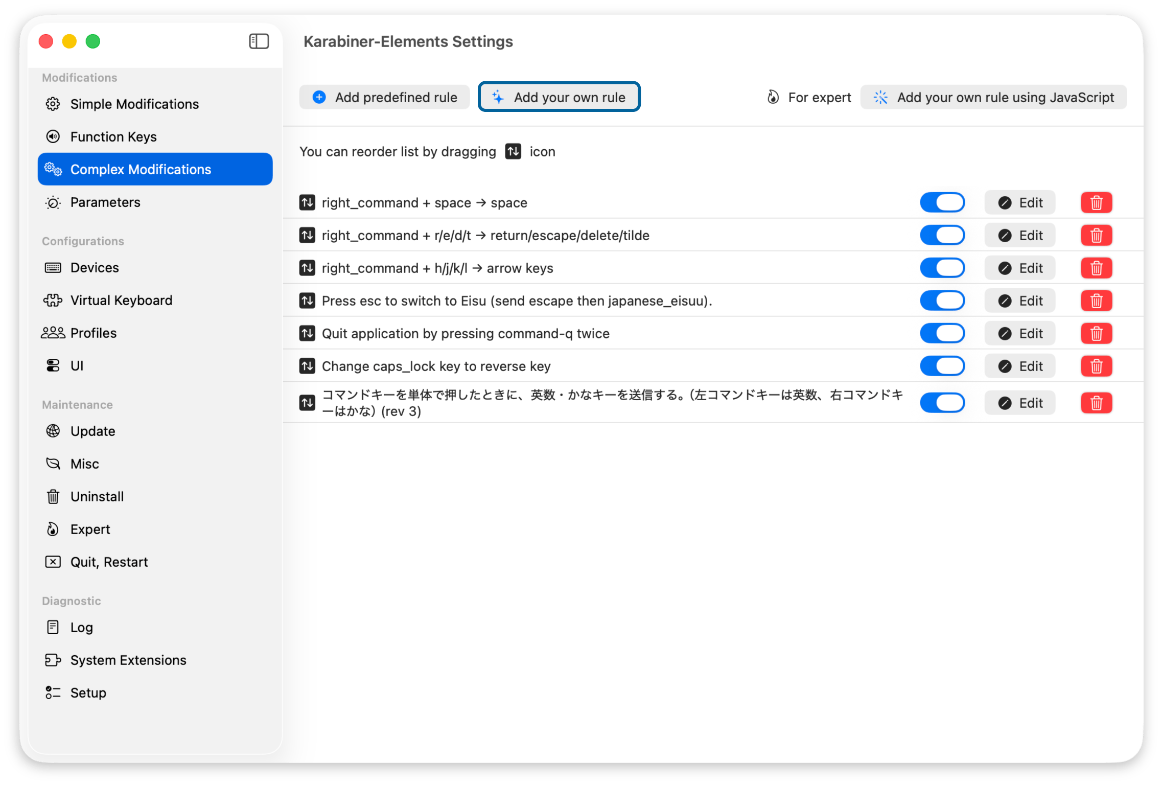Viewport: 1162px width, 785px height.
Task: Open Simple Modifications section
Action: tap(155, 104)
